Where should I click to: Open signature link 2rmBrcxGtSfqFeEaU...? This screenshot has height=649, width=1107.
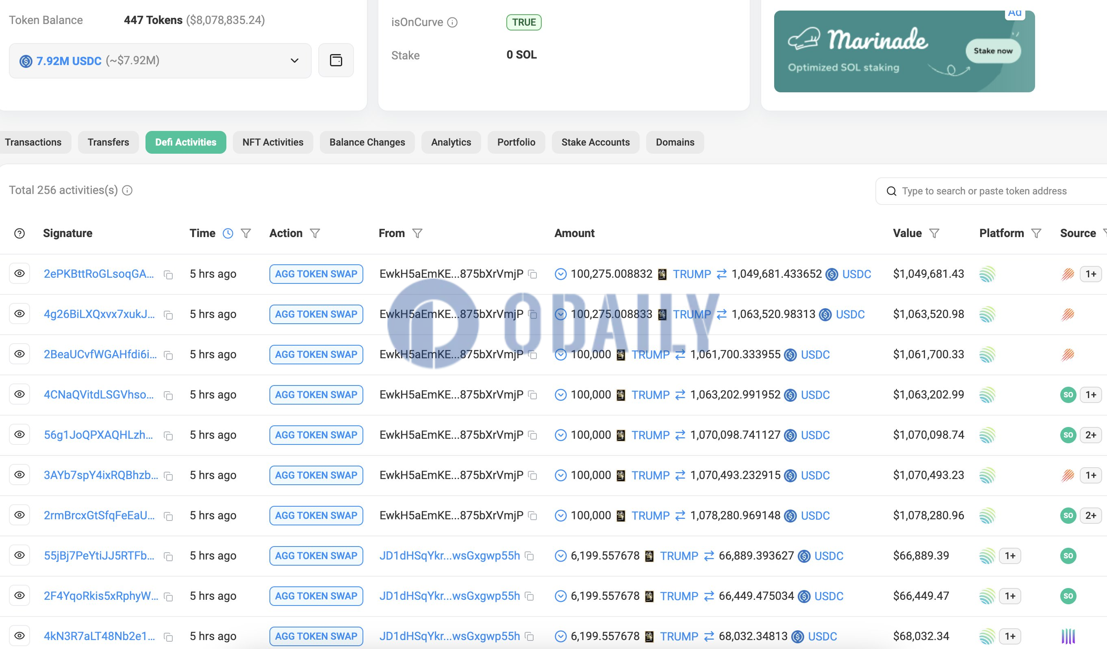[99, 515]
